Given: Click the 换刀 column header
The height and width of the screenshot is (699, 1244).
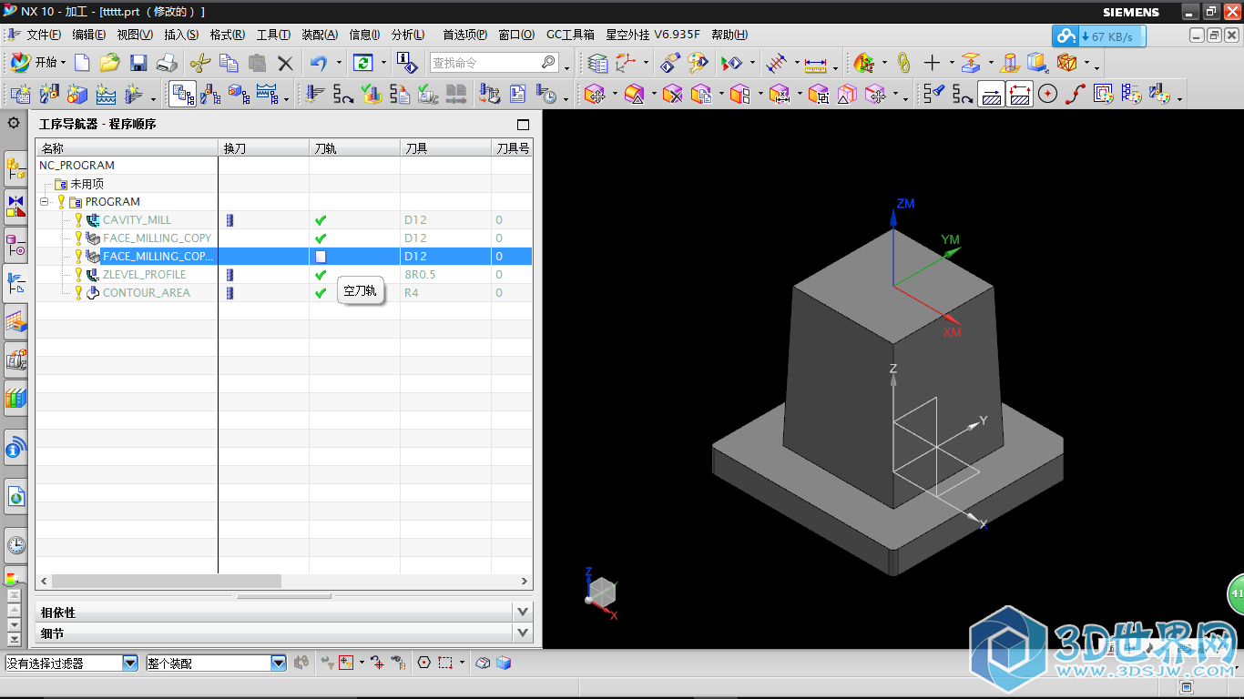Looking at the screenshot, I should click(263, 147).
